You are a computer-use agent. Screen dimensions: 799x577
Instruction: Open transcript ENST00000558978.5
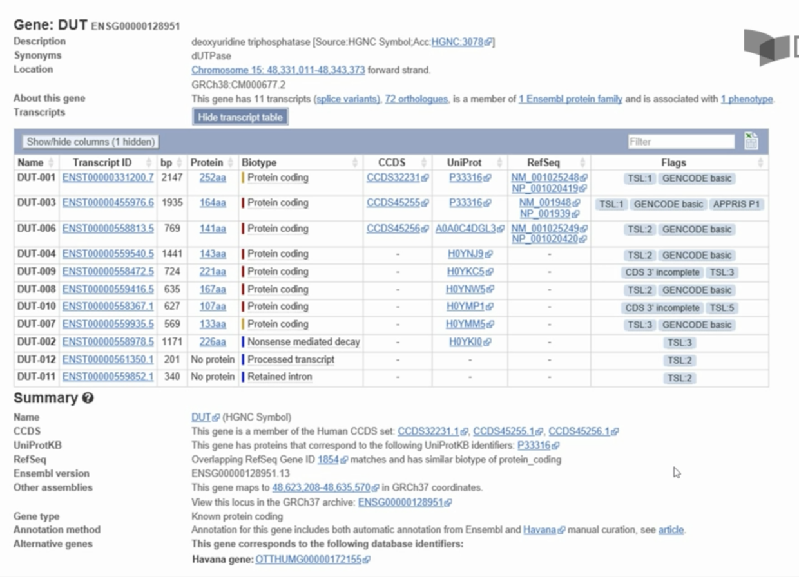click(108, 342)
